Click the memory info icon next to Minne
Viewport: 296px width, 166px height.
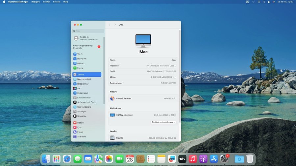175,77
